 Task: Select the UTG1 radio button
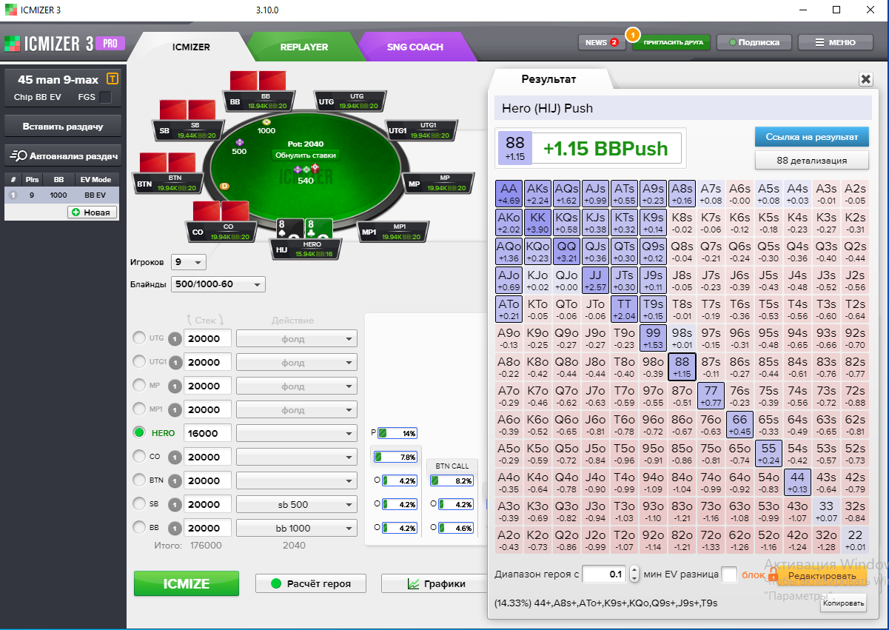point(139,362)
